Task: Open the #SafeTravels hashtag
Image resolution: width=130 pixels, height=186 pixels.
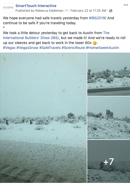Action: pos(50,48)
